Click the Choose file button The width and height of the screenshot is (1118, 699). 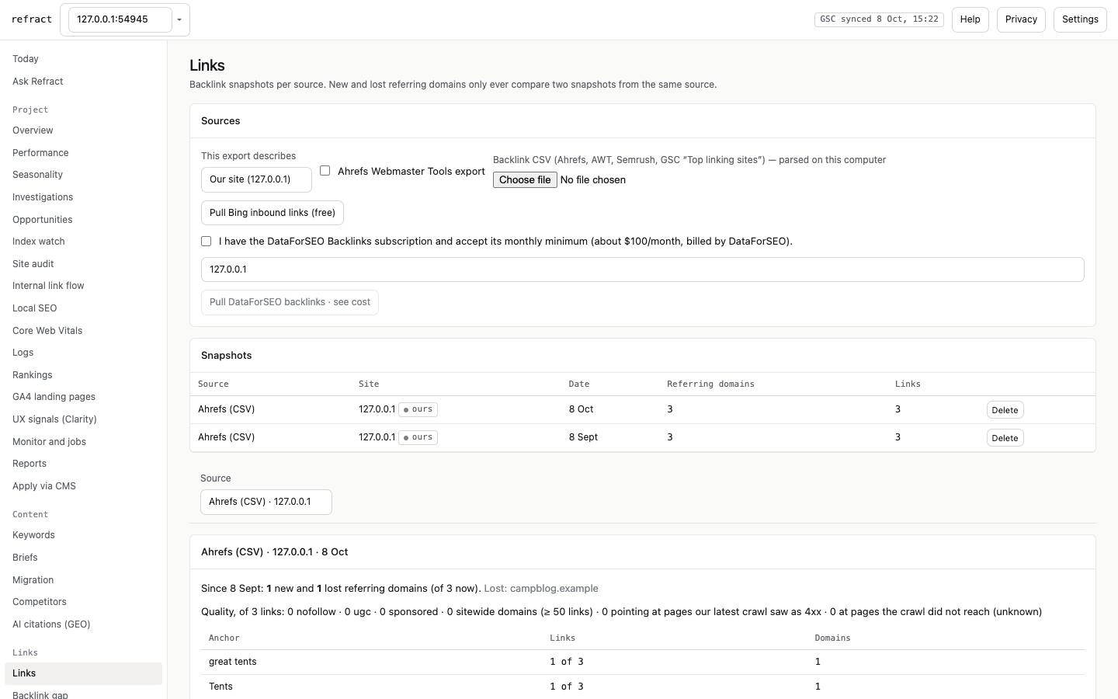tap(525, 180)
